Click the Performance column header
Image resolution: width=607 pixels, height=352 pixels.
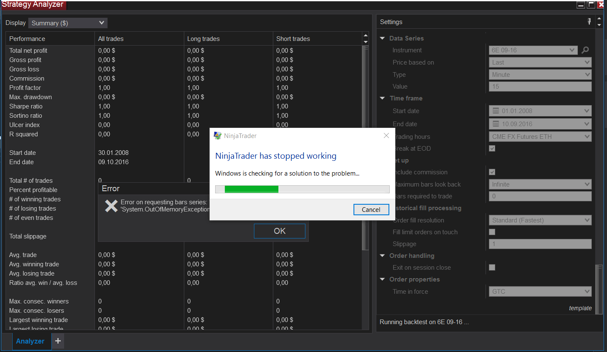pyautogui.click(x=50, y=39)
